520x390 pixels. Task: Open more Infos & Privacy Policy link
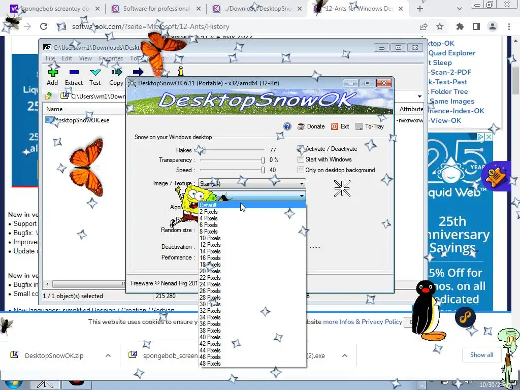coord(363,321)
